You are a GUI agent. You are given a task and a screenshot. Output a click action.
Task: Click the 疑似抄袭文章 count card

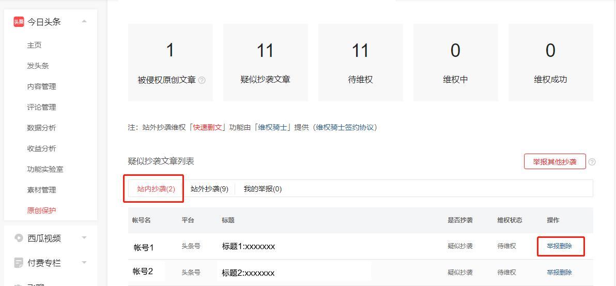tap(265, 62)
